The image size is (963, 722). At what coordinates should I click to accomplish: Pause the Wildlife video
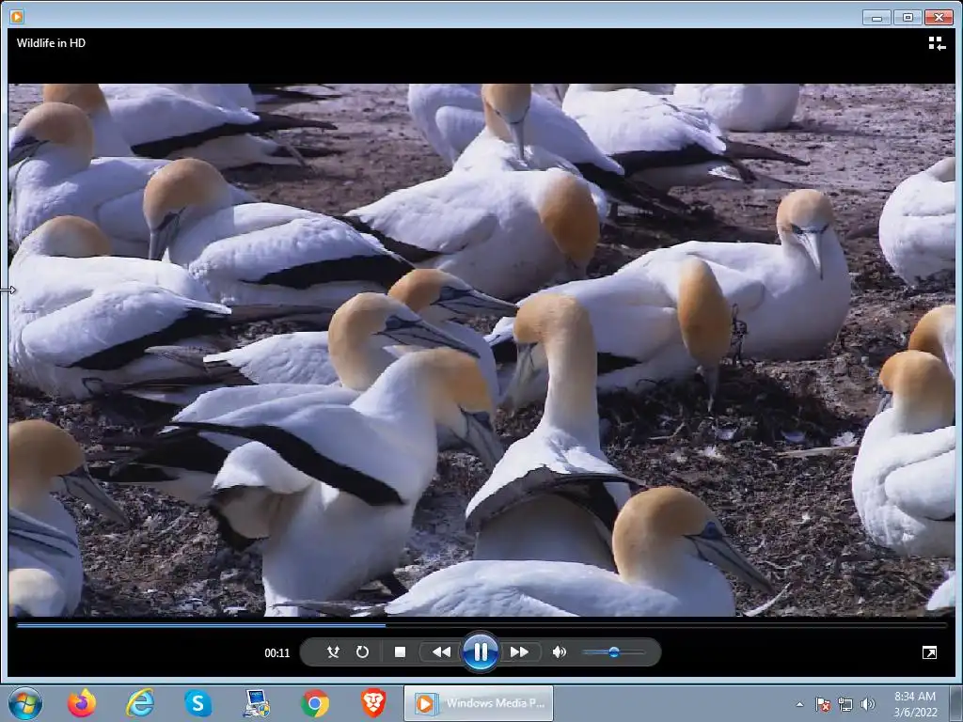pyautogui.click(x=481, y=651)
